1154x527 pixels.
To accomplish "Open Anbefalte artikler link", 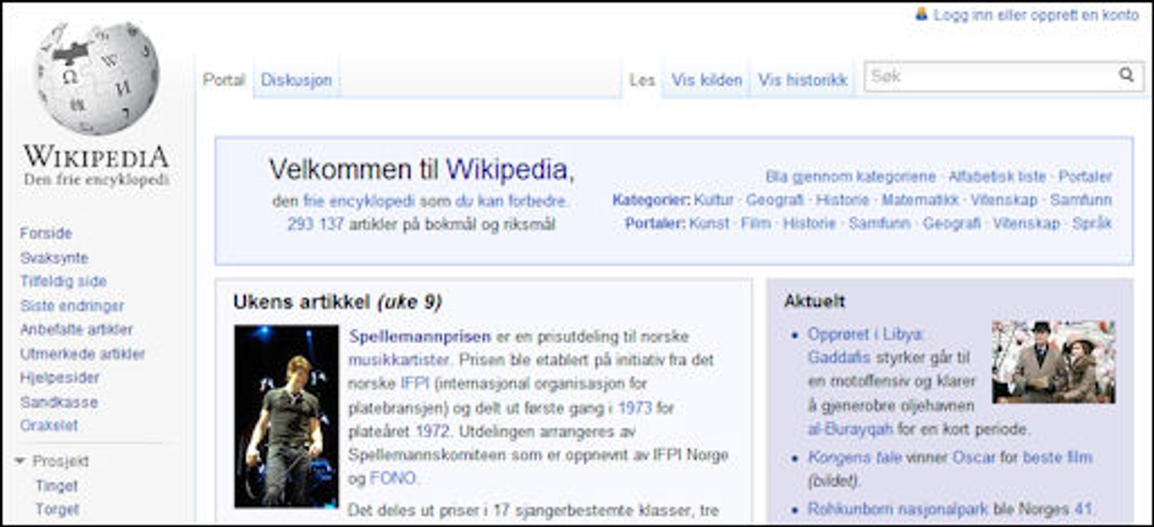I will tap(76, 329).
